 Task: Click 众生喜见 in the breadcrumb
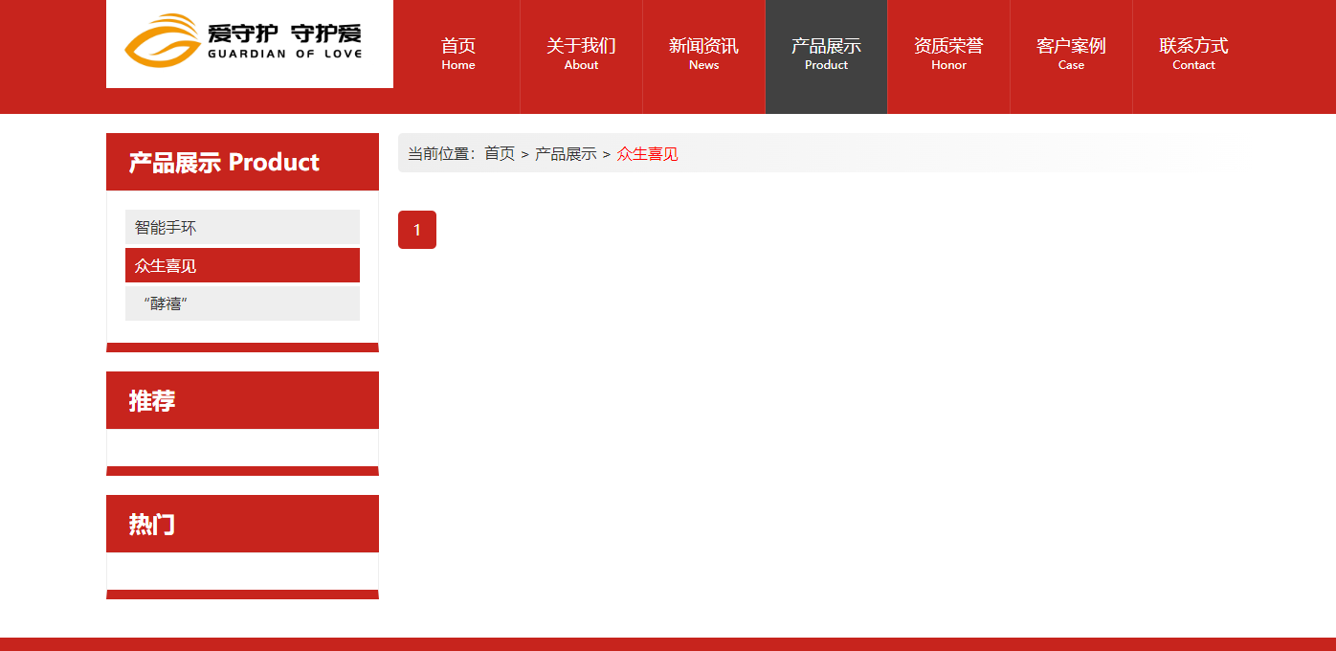click(648, 153)
